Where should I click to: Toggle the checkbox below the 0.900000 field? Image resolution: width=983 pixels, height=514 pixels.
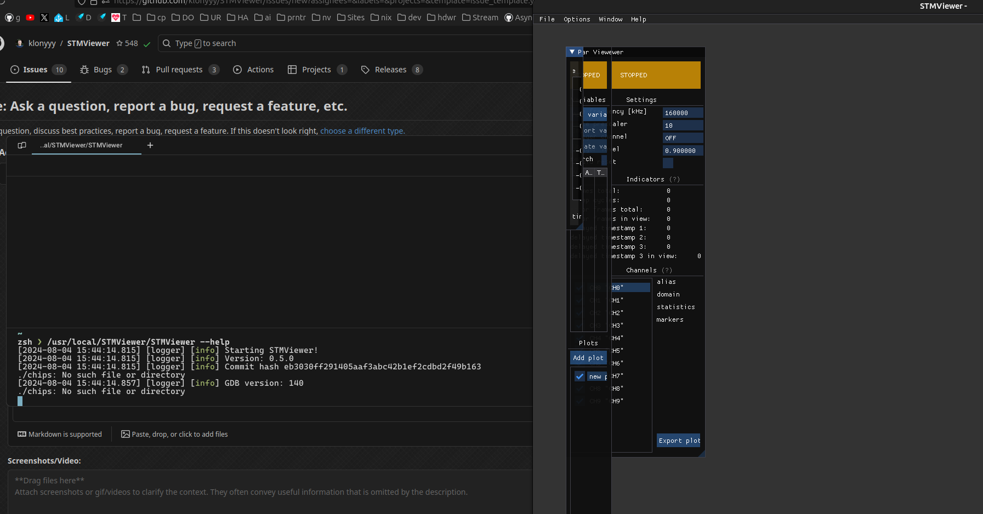coord(668,163)
